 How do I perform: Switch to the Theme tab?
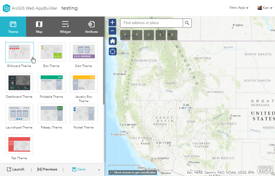coord(13,27)
